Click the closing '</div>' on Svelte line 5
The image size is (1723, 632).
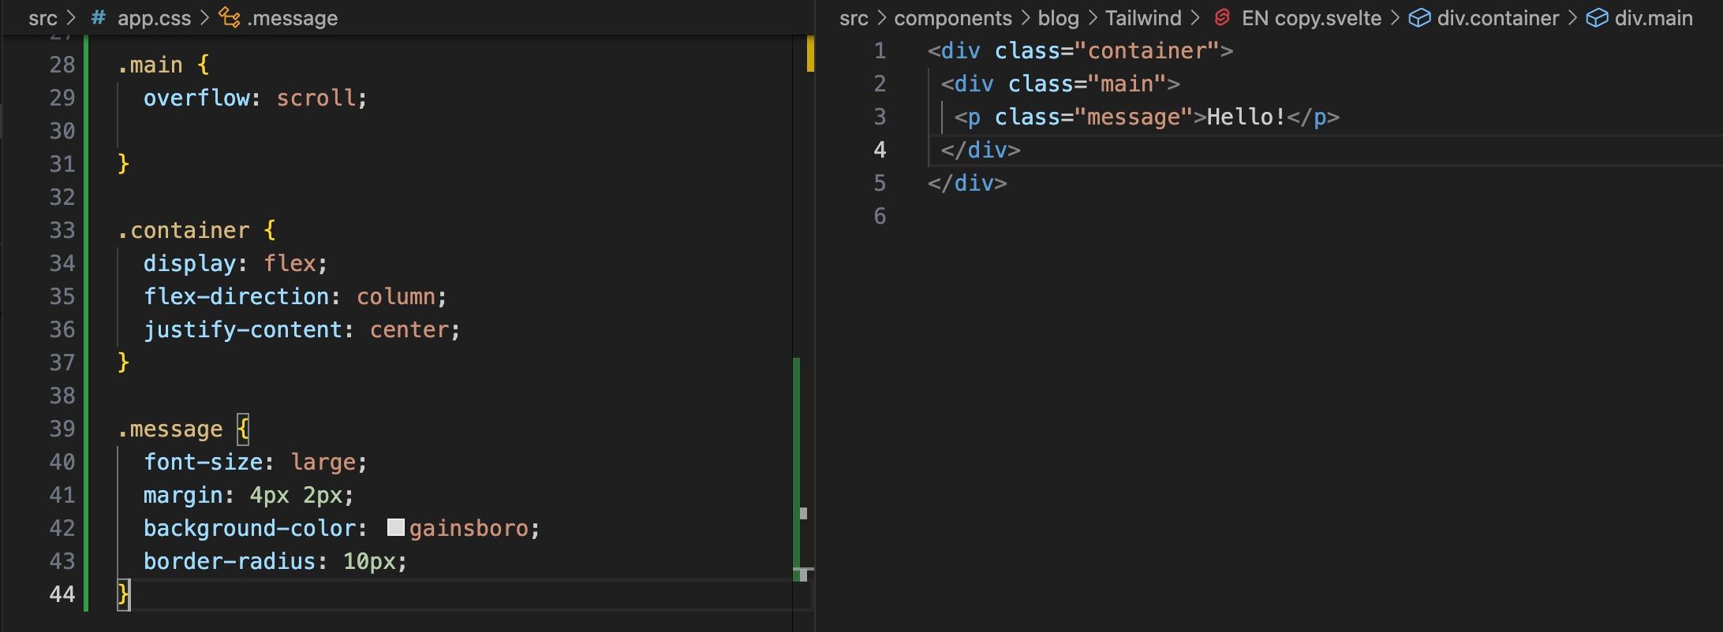click(967, 183)
